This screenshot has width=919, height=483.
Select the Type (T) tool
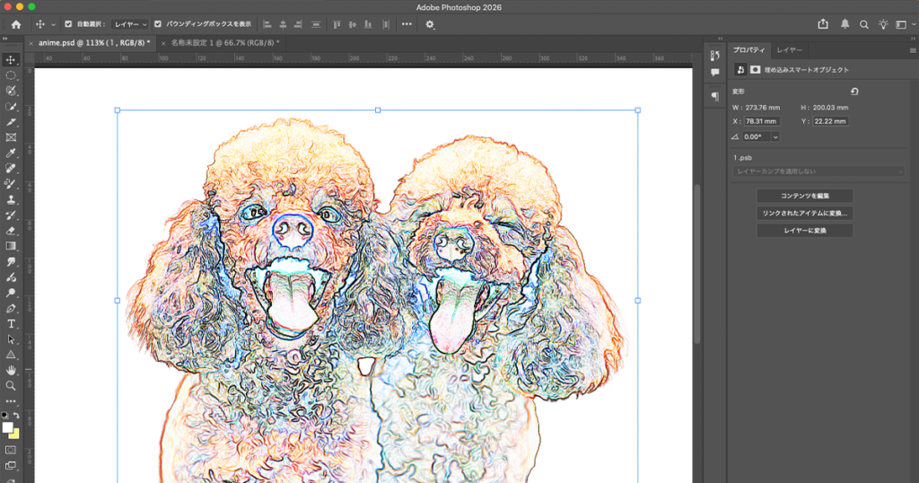click(11, 323)
